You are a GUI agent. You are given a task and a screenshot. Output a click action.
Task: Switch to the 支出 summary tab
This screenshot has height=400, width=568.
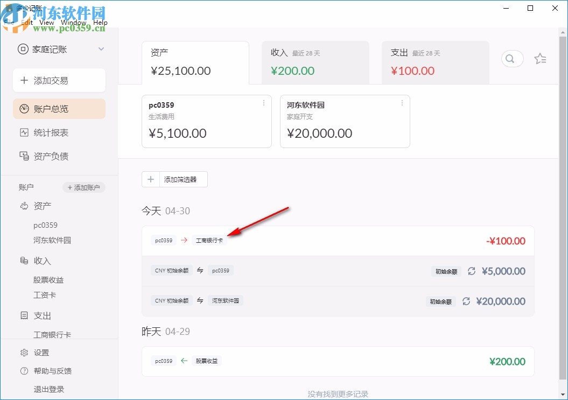[x=436, y=62]
